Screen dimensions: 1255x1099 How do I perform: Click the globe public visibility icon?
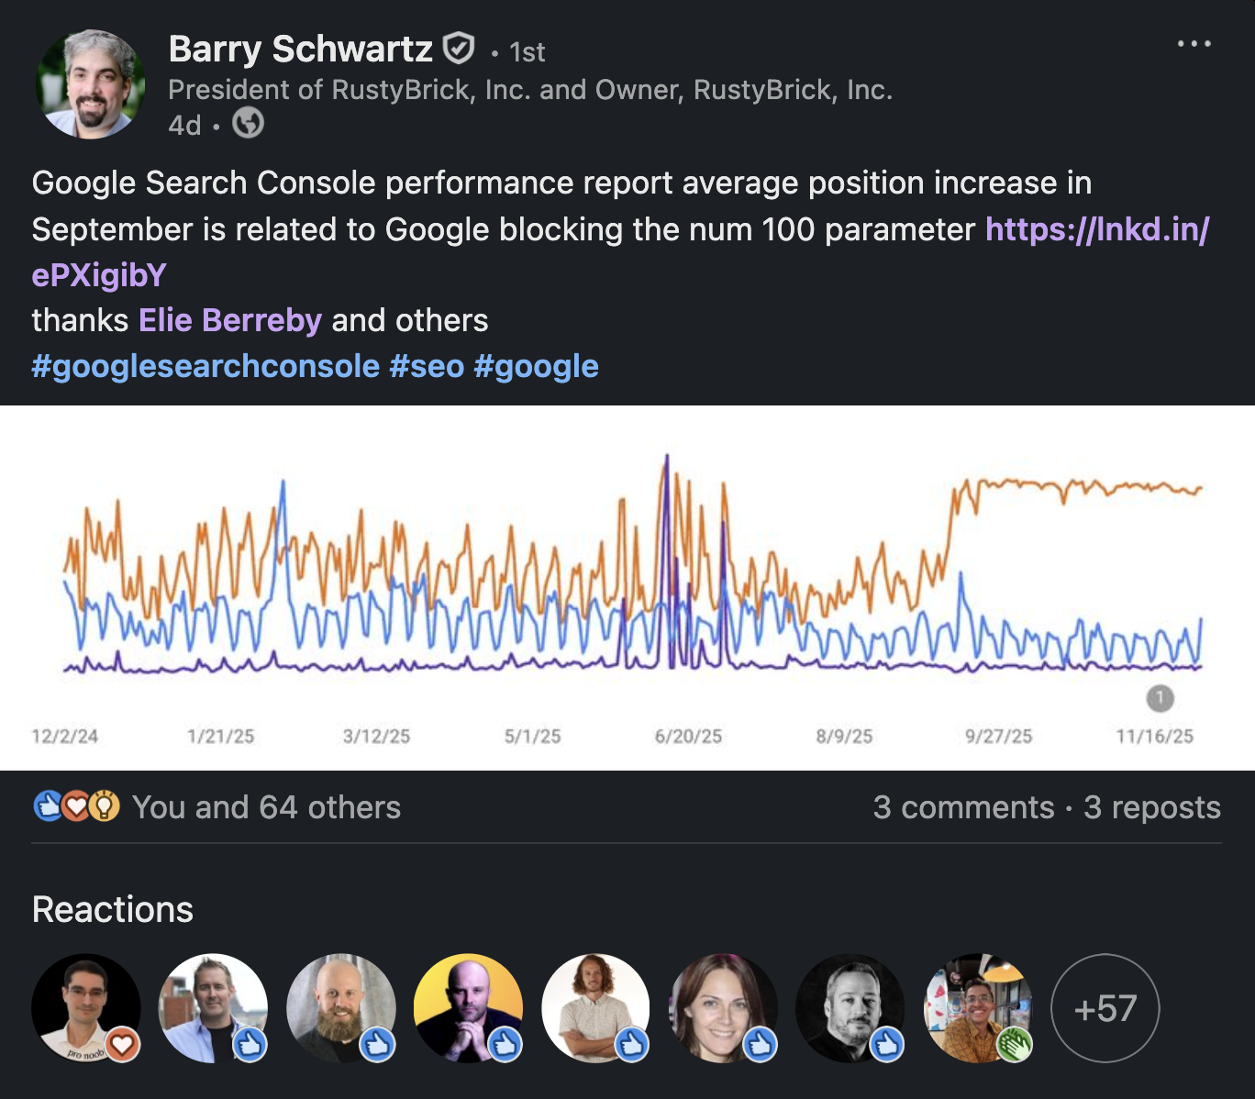pos(248,123)
